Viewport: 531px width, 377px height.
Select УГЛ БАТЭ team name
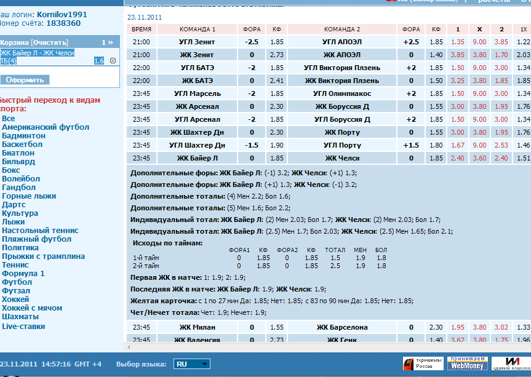(198, 68)
